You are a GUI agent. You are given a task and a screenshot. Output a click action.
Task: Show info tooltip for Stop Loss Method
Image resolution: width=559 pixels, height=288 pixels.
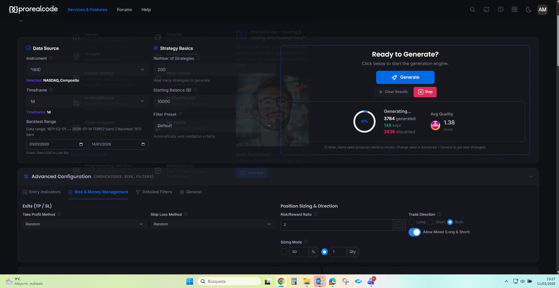point(186,214)
